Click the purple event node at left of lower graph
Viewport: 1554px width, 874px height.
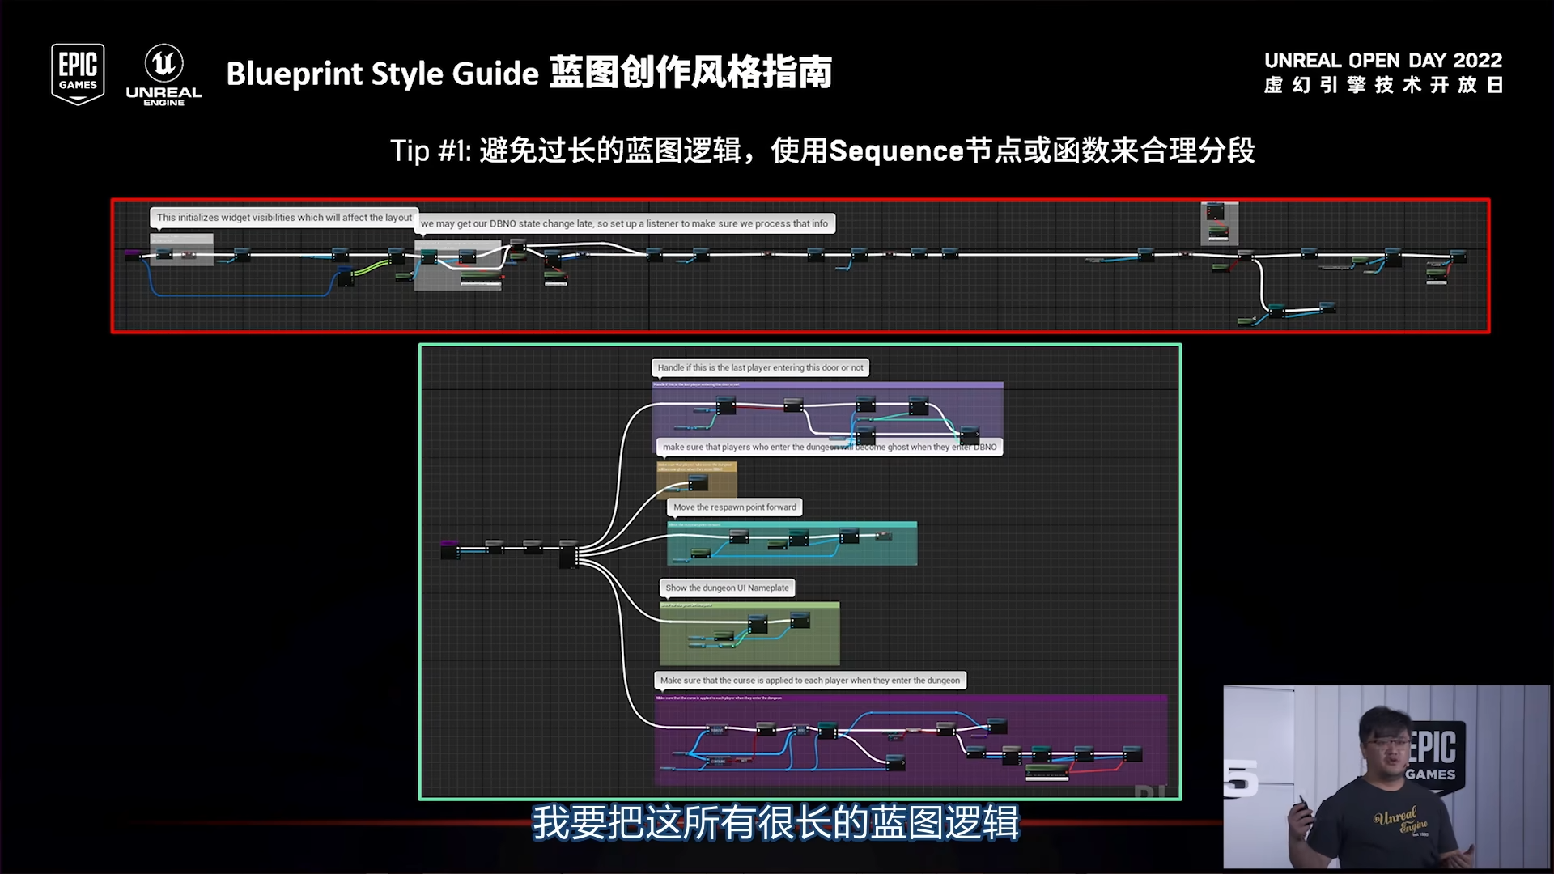[449, 550]
